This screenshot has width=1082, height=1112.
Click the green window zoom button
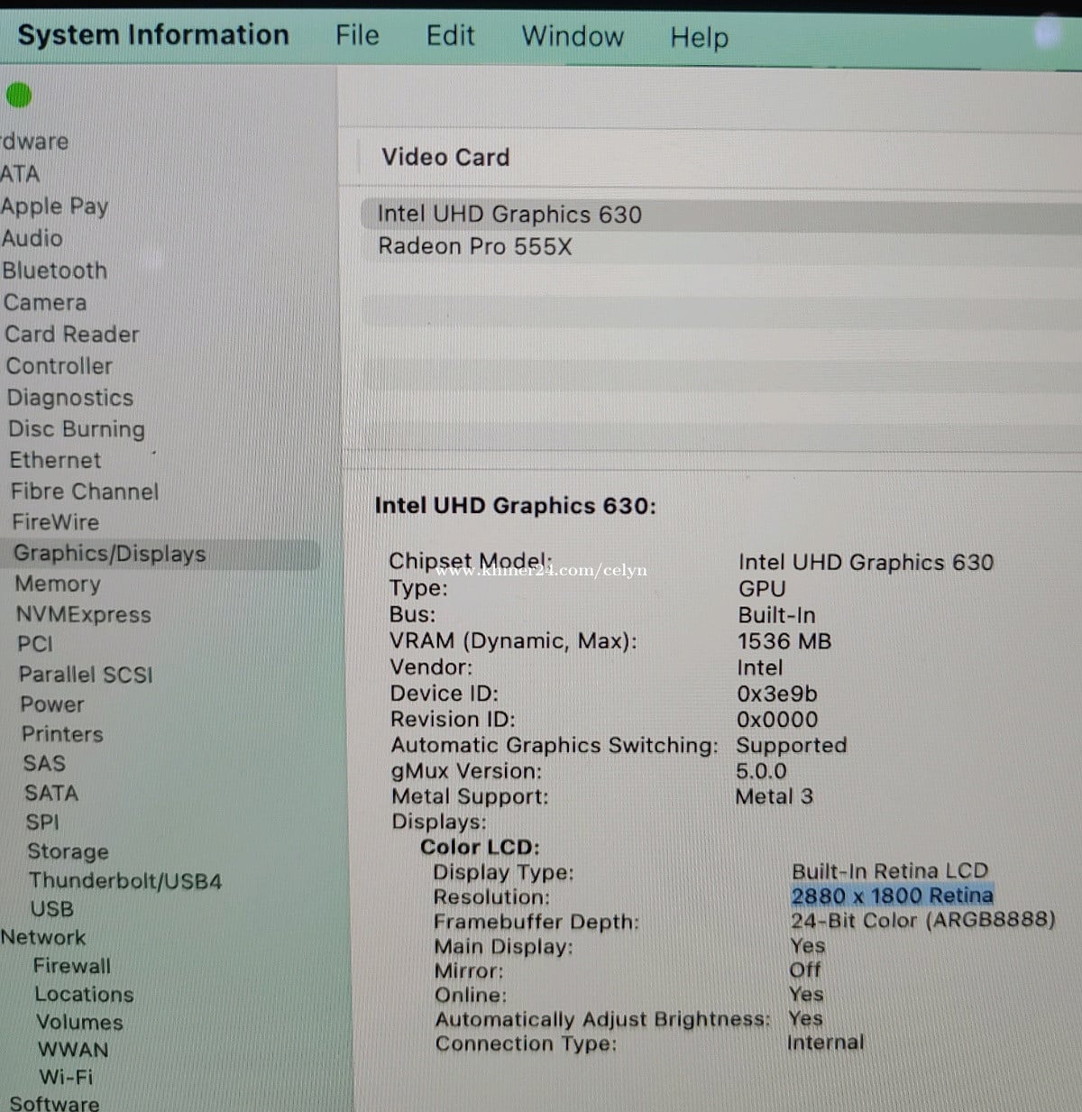pos(19,95)
